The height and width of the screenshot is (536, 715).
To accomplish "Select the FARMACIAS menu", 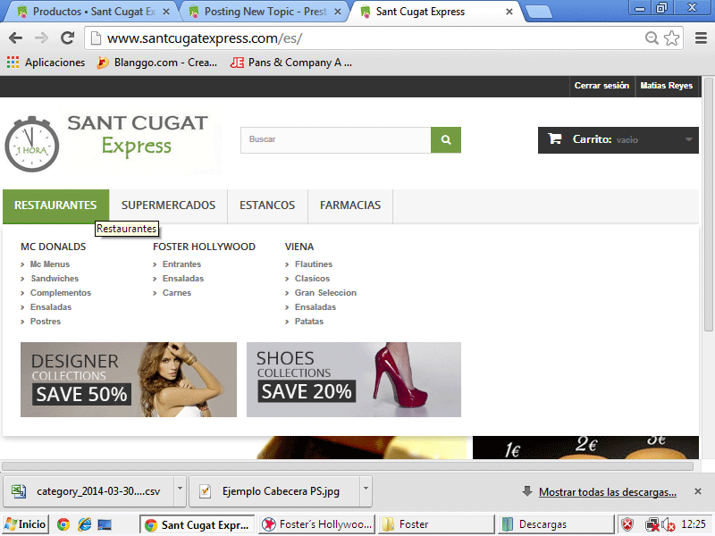I will tap(350, 205).
